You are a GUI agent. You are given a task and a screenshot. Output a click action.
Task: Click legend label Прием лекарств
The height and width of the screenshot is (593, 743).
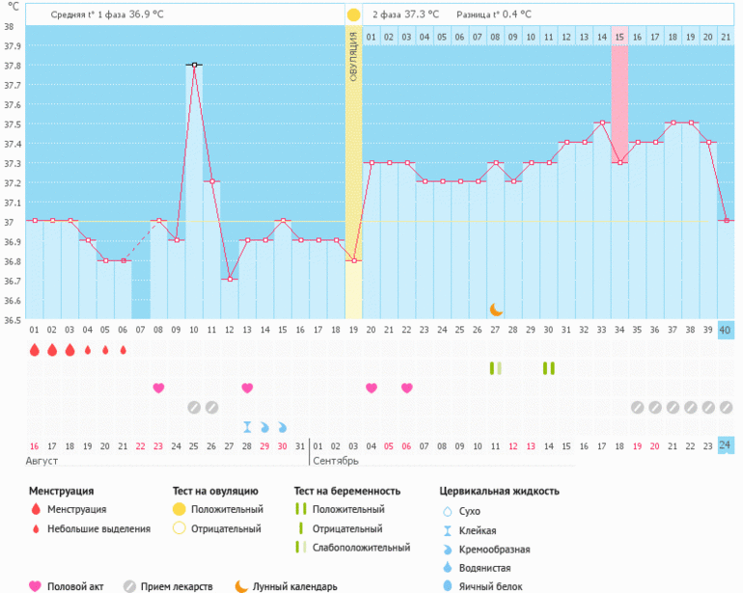(177, 586)
